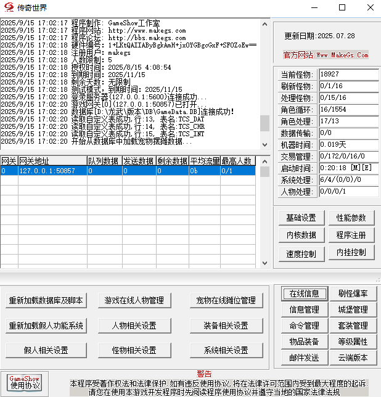Click the 官方网站 Www.MakeGs.Com link
Screen dimensions: 381x397
[x=326, y=55]
